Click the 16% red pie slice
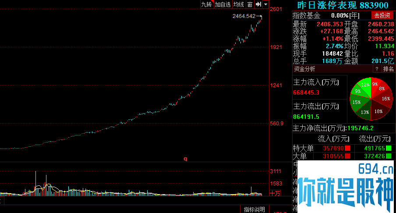 (386, 99)
